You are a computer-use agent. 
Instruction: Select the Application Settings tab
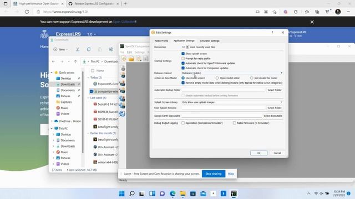(184, 40)
